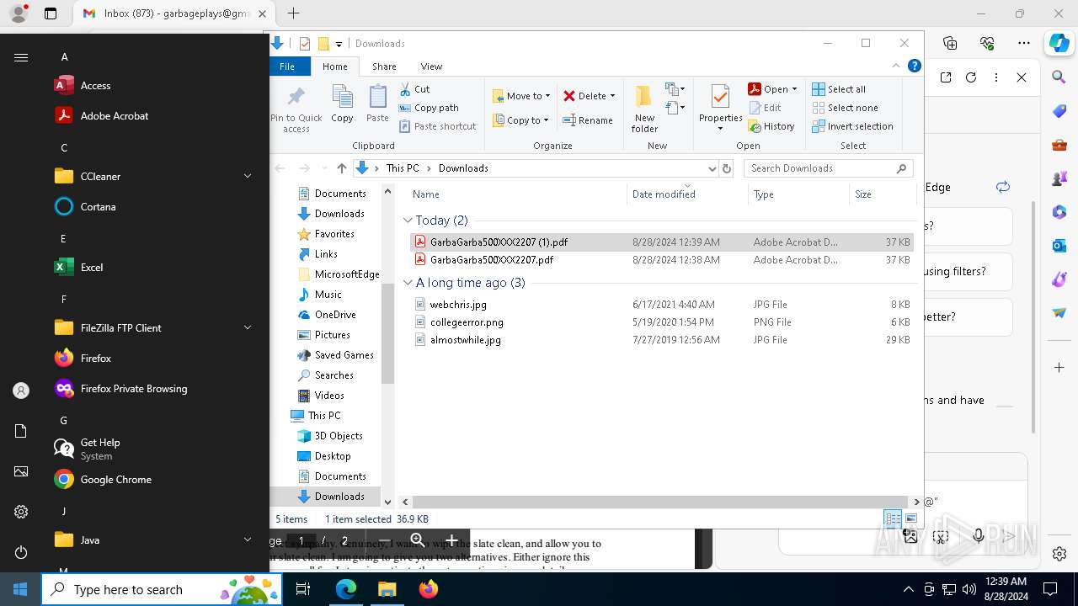Select 3D Objects in navigation pane
Viewport: 1078px width, 606px height.
(x=339, y=436)
